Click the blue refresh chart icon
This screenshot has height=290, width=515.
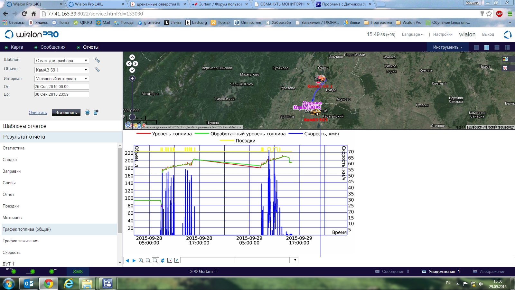(x=163, y=260)
